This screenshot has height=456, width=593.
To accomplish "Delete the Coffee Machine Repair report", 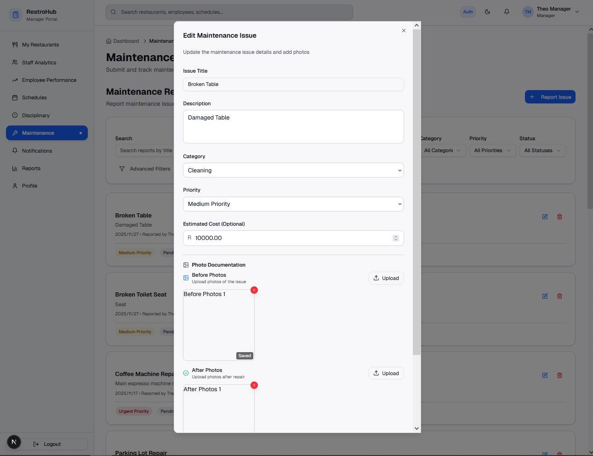I will click(x=559, y=375).
